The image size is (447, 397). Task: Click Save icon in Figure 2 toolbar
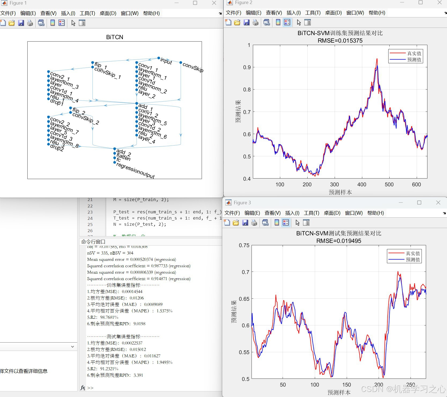click(246, 23)
